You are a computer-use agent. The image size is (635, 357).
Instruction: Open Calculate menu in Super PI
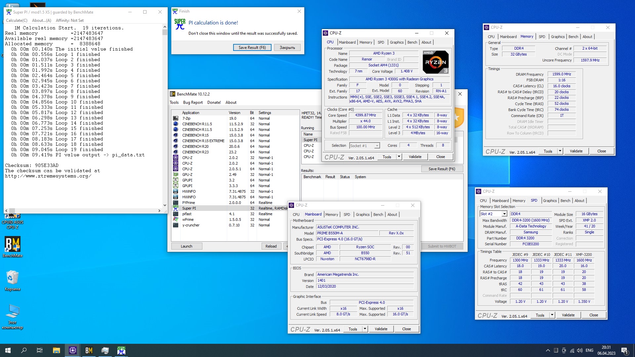coord(17,20)
